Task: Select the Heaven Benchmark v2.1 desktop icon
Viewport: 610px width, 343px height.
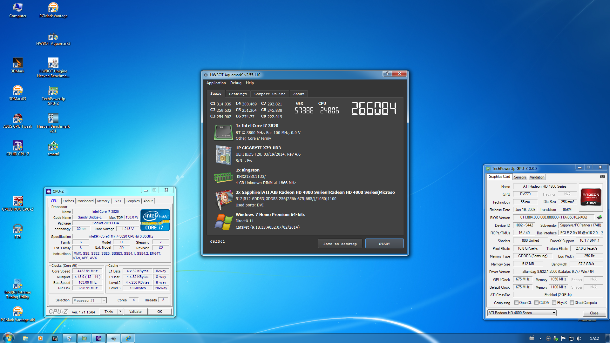Action: (53, 123)
